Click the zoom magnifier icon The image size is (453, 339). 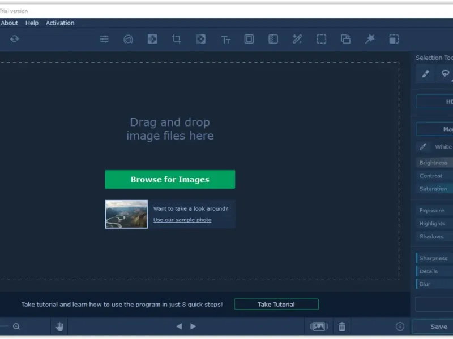tap(16, 327)
